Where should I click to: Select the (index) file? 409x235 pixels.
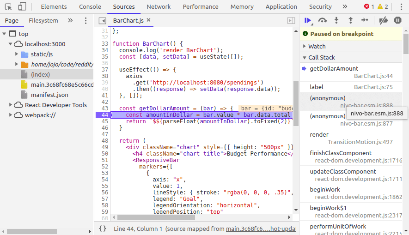tap(47, 74)
